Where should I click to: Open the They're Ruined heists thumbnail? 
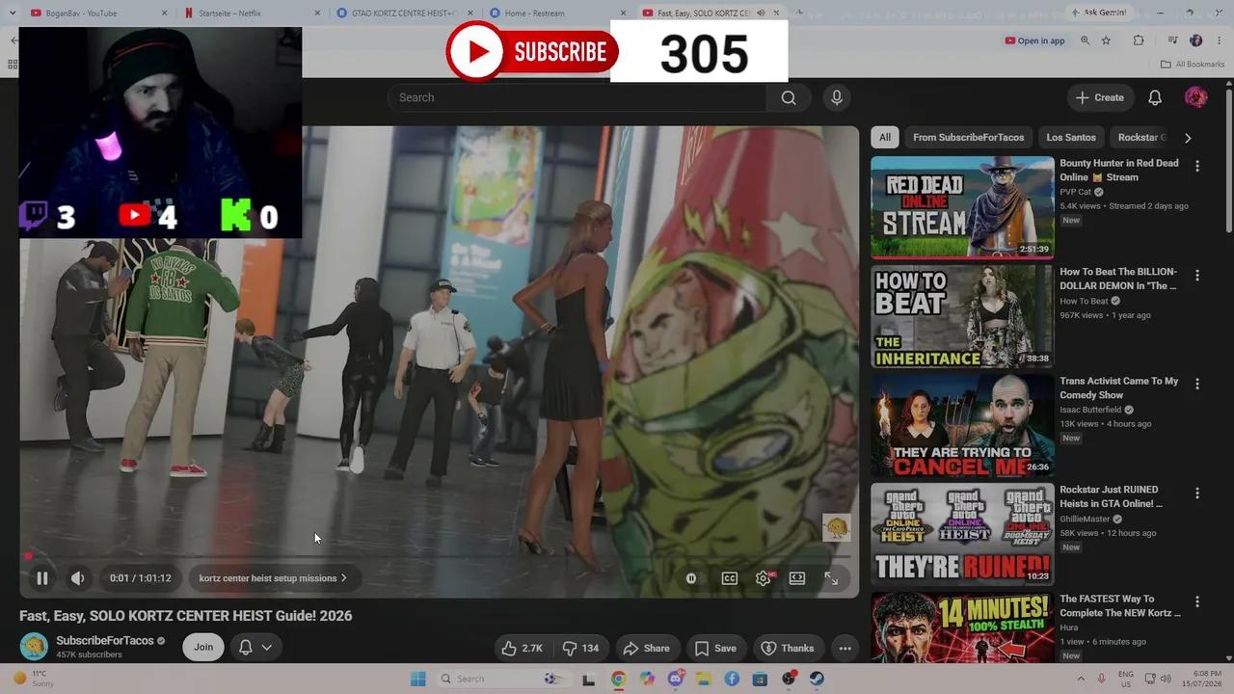coord(962,534)
